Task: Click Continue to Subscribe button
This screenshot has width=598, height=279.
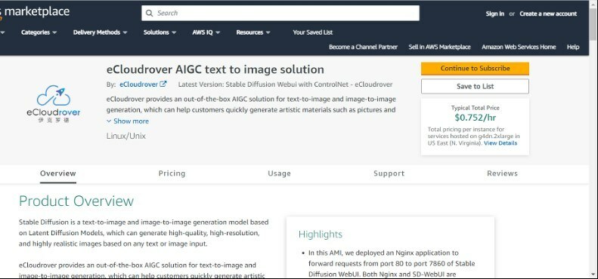Action: point(476,69)
